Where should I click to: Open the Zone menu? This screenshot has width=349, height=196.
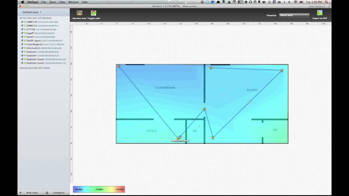point(52,2)
